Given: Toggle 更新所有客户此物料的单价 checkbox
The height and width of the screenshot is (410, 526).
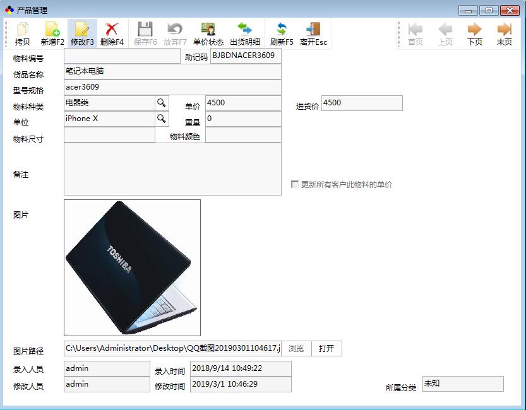Looking at the screenshot, I should (294, 184).
